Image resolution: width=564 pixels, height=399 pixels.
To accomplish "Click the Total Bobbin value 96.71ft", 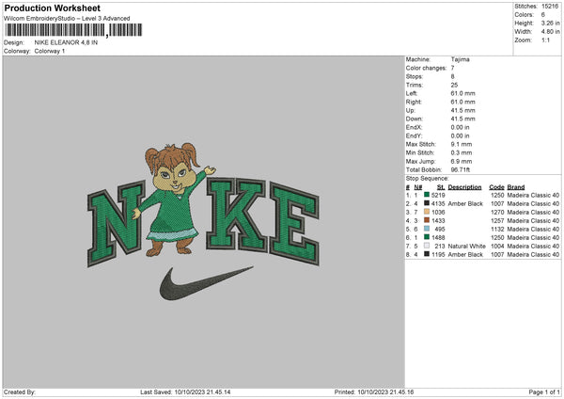I will coord(461,169).
